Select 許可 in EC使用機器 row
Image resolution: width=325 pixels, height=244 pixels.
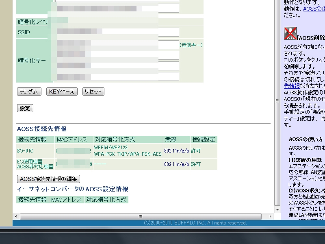click(x=196, y=164)
